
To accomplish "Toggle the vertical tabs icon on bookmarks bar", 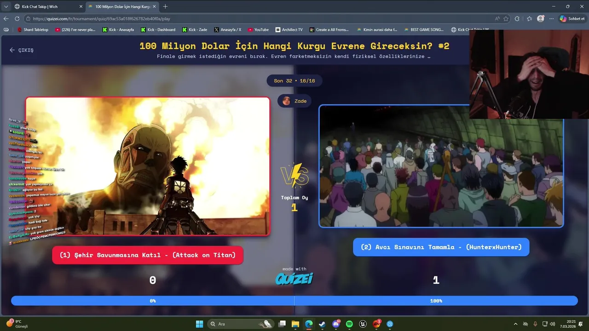I will [x=6, y=29].
